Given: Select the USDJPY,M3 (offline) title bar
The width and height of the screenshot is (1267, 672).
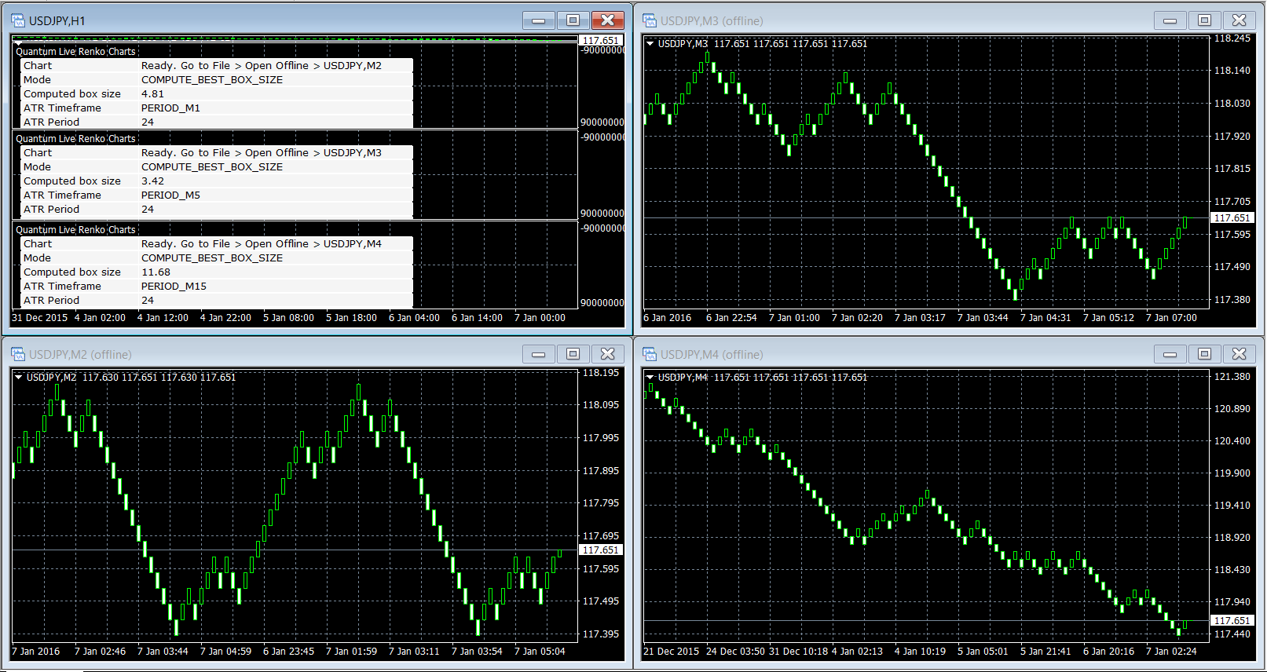Looking at the screenshot, I should coord(864,20).
